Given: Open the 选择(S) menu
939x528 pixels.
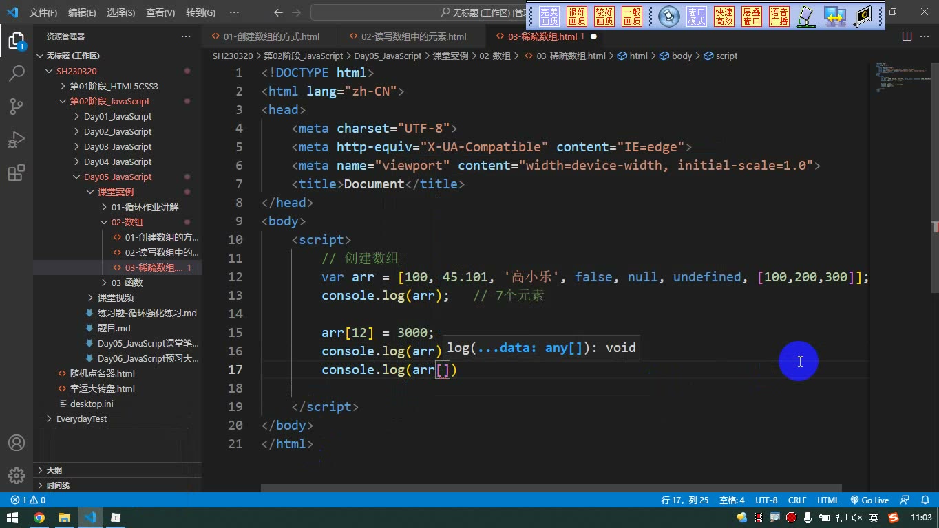Looking at the screenshot, I should 121,12.
